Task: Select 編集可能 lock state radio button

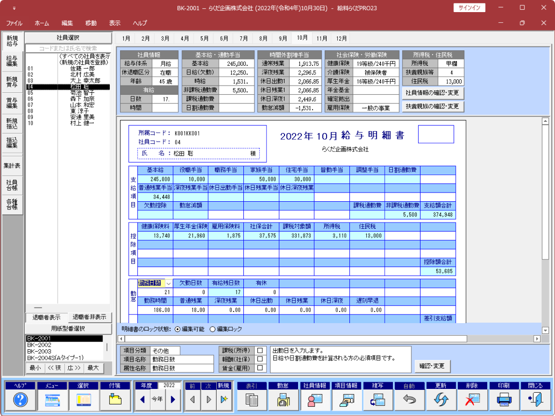Action: click(178, 329)
